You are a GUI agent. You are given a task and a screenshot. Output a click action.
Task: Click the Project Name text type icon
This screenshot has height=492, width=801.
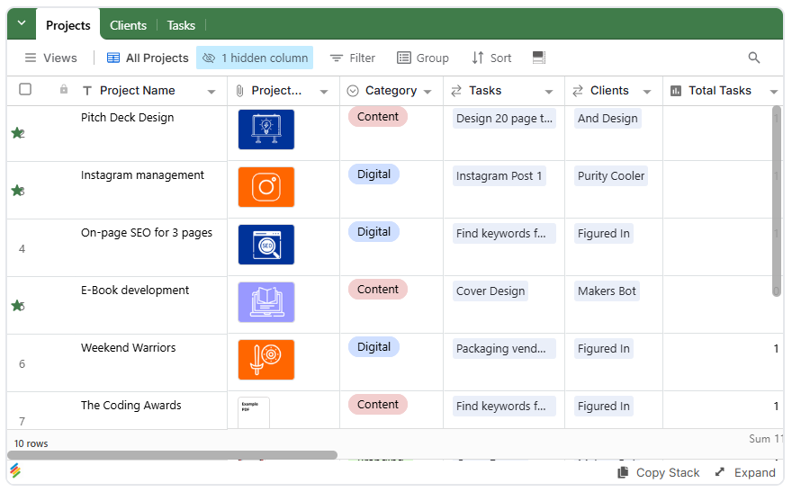pos(87,91)
